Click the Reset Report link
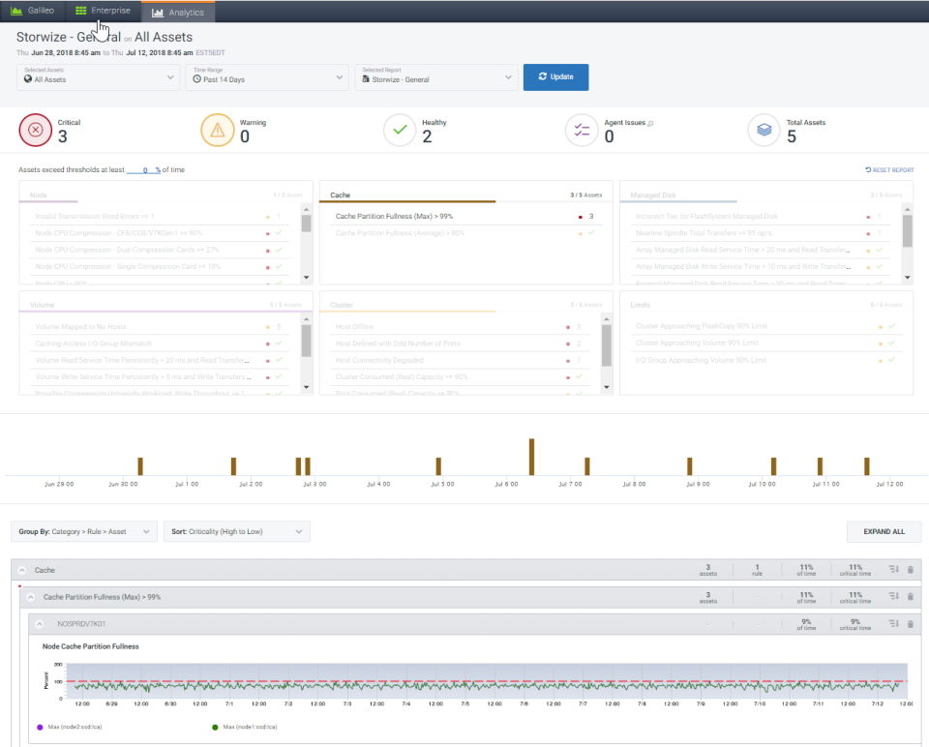Image resolution: width=929 pixels, height=747 pixels. (889, 170)
